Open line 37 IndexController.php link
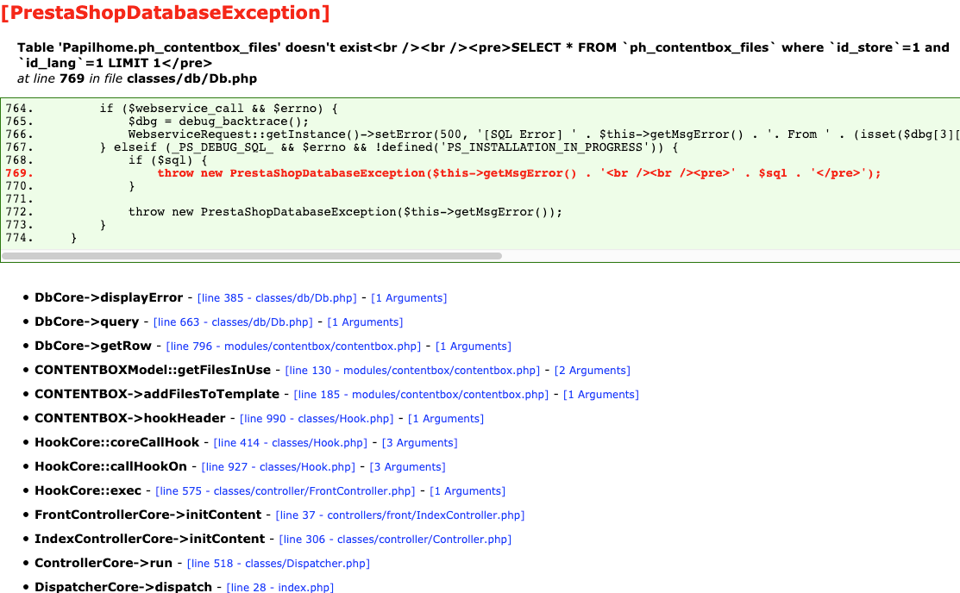The image size is (960, 593). (400, 515)
